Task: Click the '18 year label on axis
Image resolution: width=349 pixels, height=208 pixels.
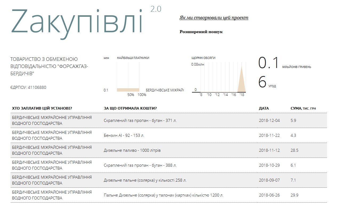Action: point(242,95)
